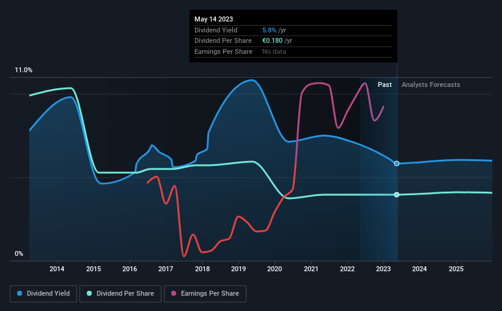Click the 'Dividend Yield' tooltip row label
The height and width of the screenshot is (311, 502).
point(216,30)
